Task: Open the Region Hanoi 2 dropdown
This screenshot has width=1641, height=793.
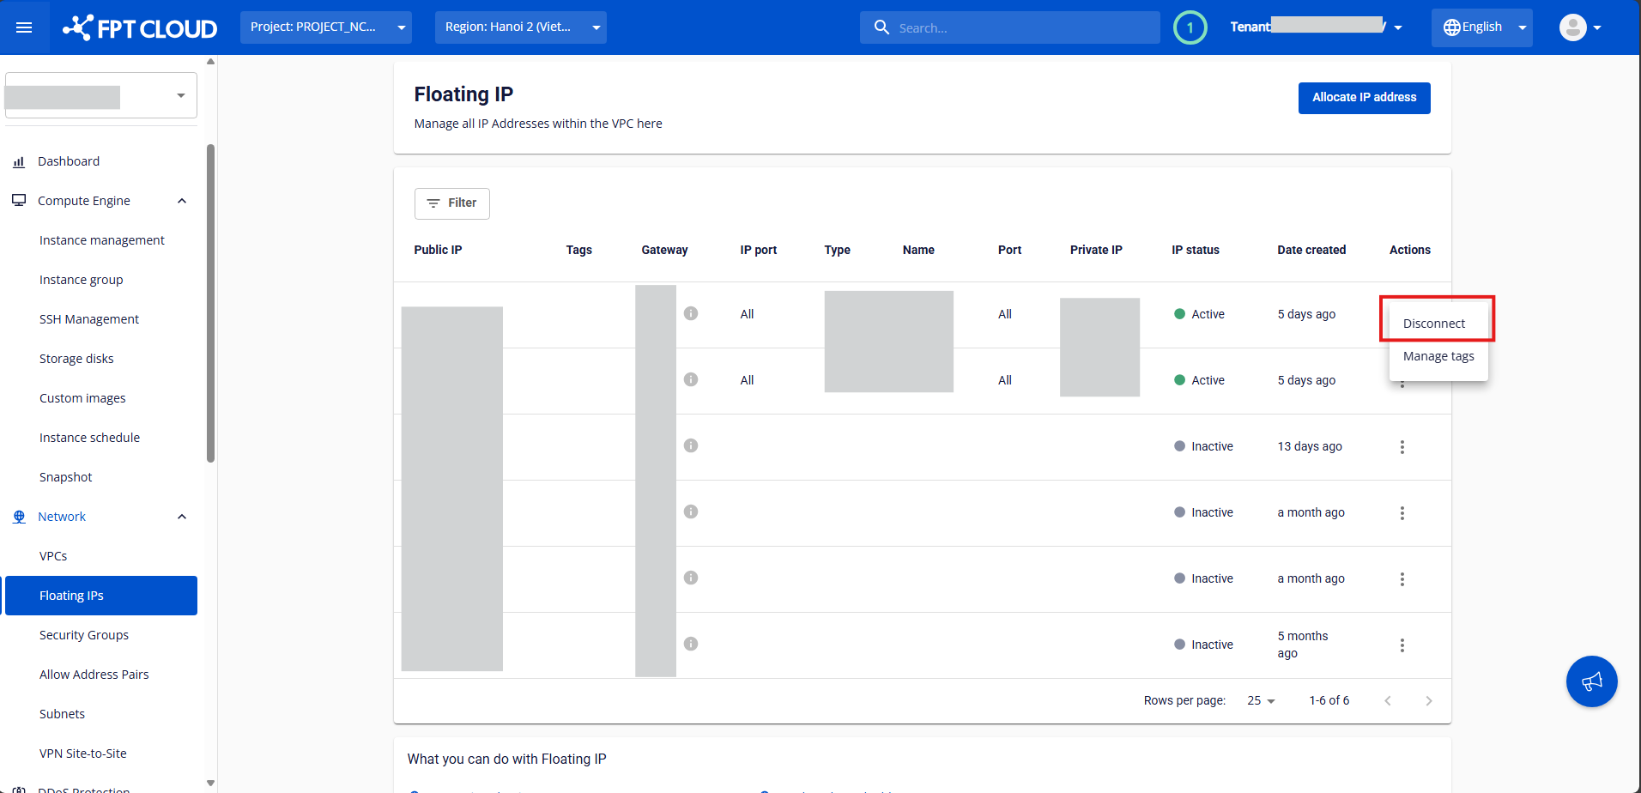Action: click(x=520, y=27)
